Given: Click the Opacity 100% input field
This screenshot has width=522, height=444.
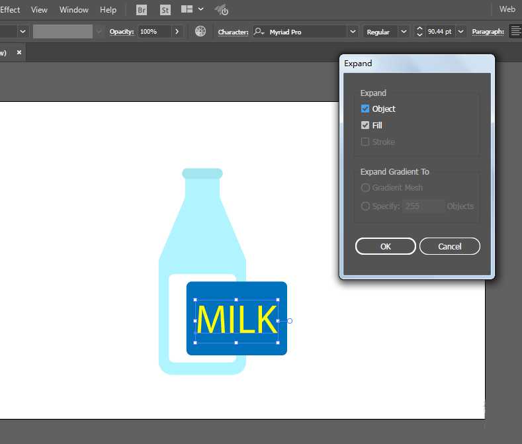Looking at the screenshot, I should point(154,32).
